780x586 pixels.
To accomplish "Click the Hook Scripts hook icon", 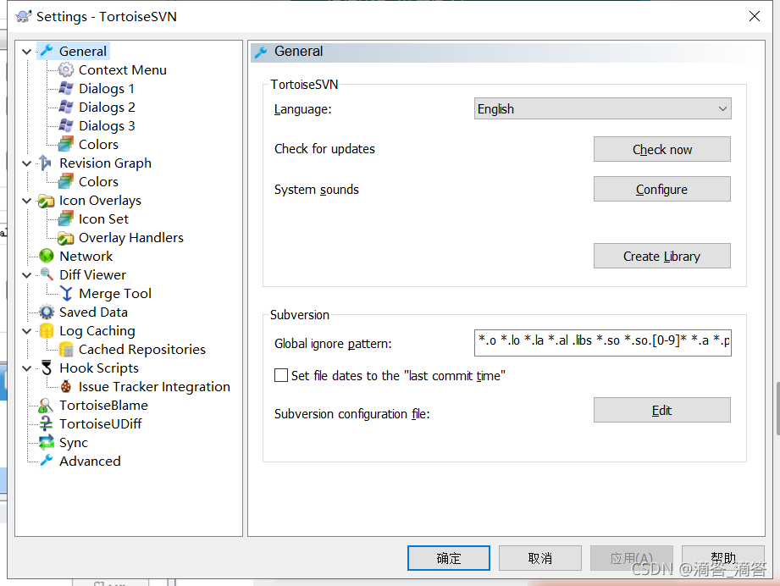I will [x=47, y=368].
